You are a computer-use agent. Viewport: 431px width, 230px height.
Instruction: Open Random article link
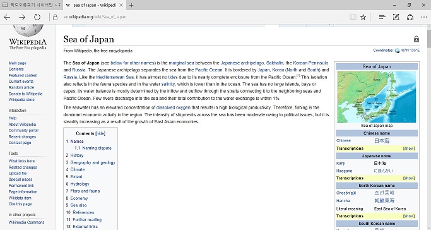pos(21,87)
